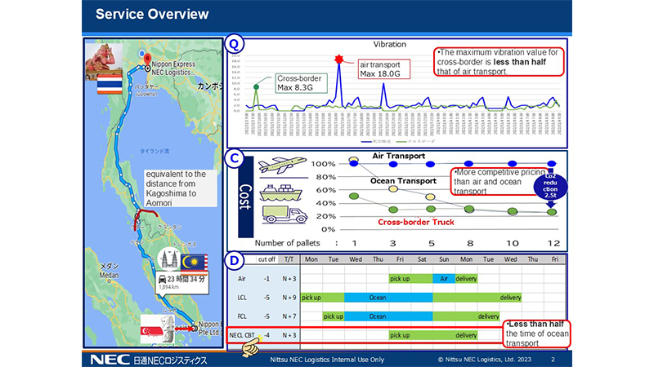Screen dimensions: 654x367
Task: Click the green line entry in the vibration legend
Action: coord(415,142)
